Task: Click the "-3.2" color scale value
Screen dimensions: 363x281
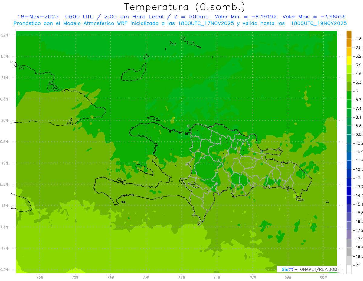Action: tap(357, 56)
